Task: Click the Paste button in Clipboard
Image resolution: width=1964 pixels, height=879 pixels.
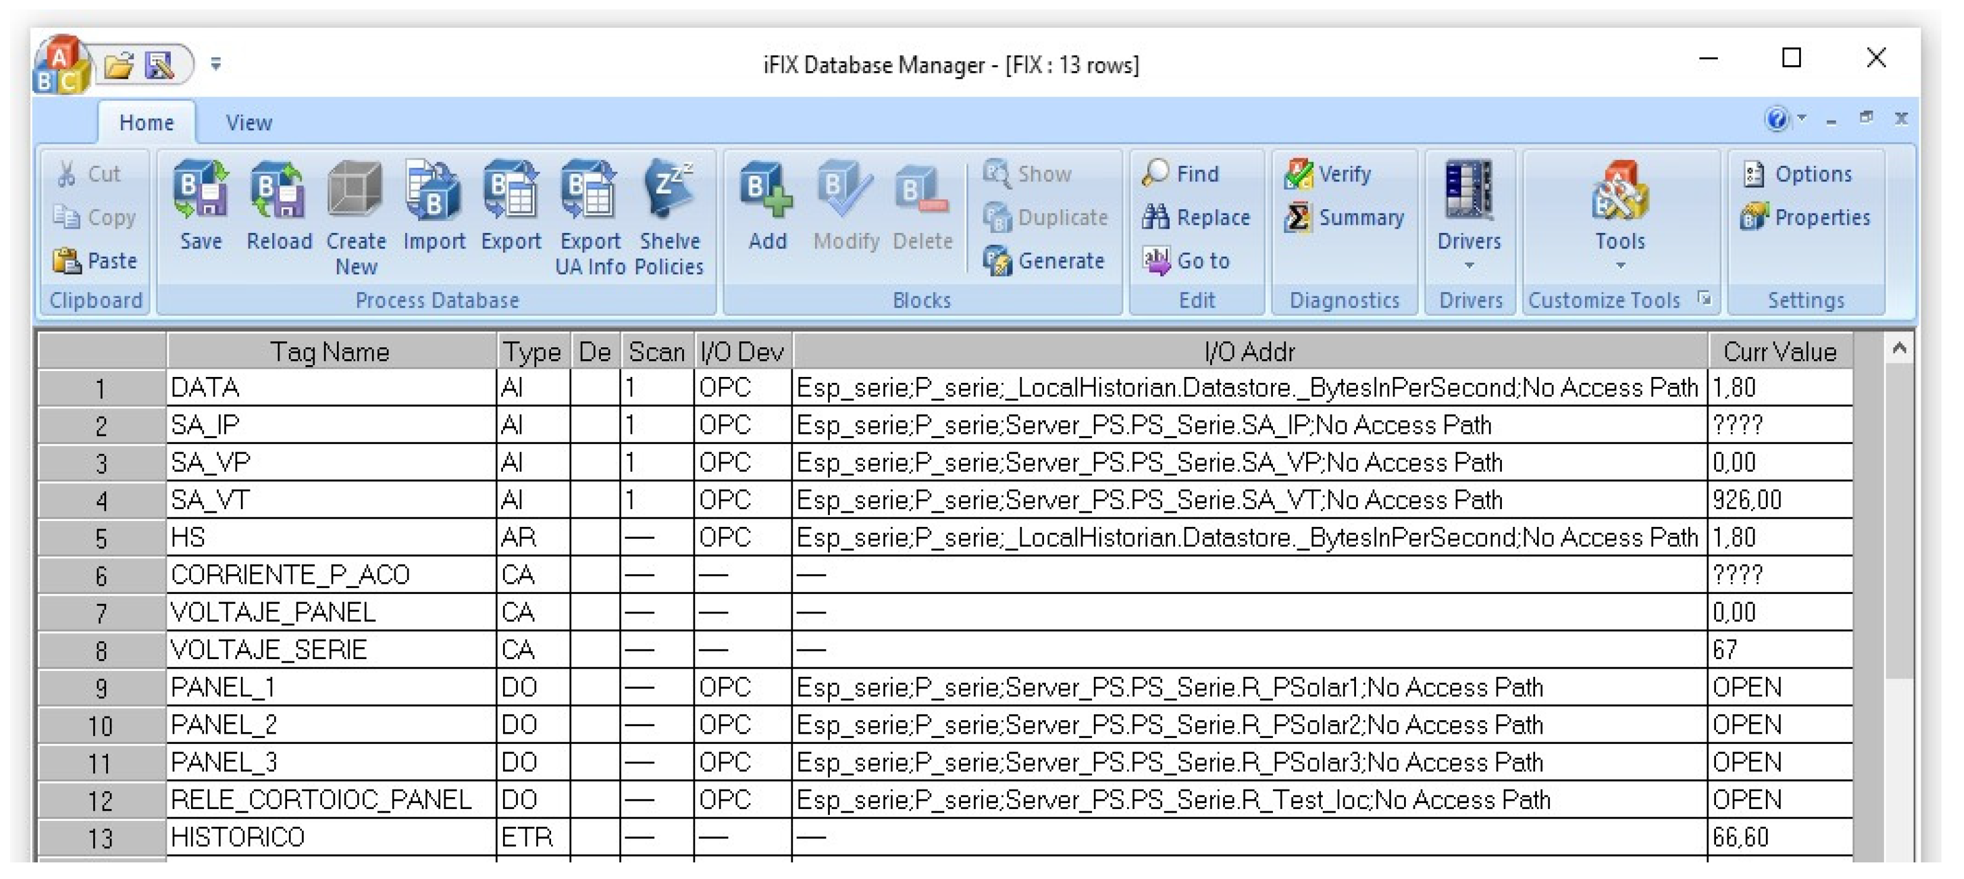Action: (x=96, y=261)
